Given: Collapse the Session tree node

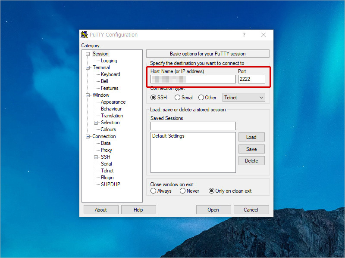Looking at the screenshot, I should pyautogui.click(x=88, y=54).
